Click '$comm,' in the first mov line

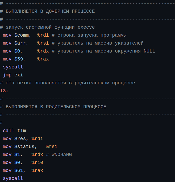pyautogui.click(x=23, y=35)
